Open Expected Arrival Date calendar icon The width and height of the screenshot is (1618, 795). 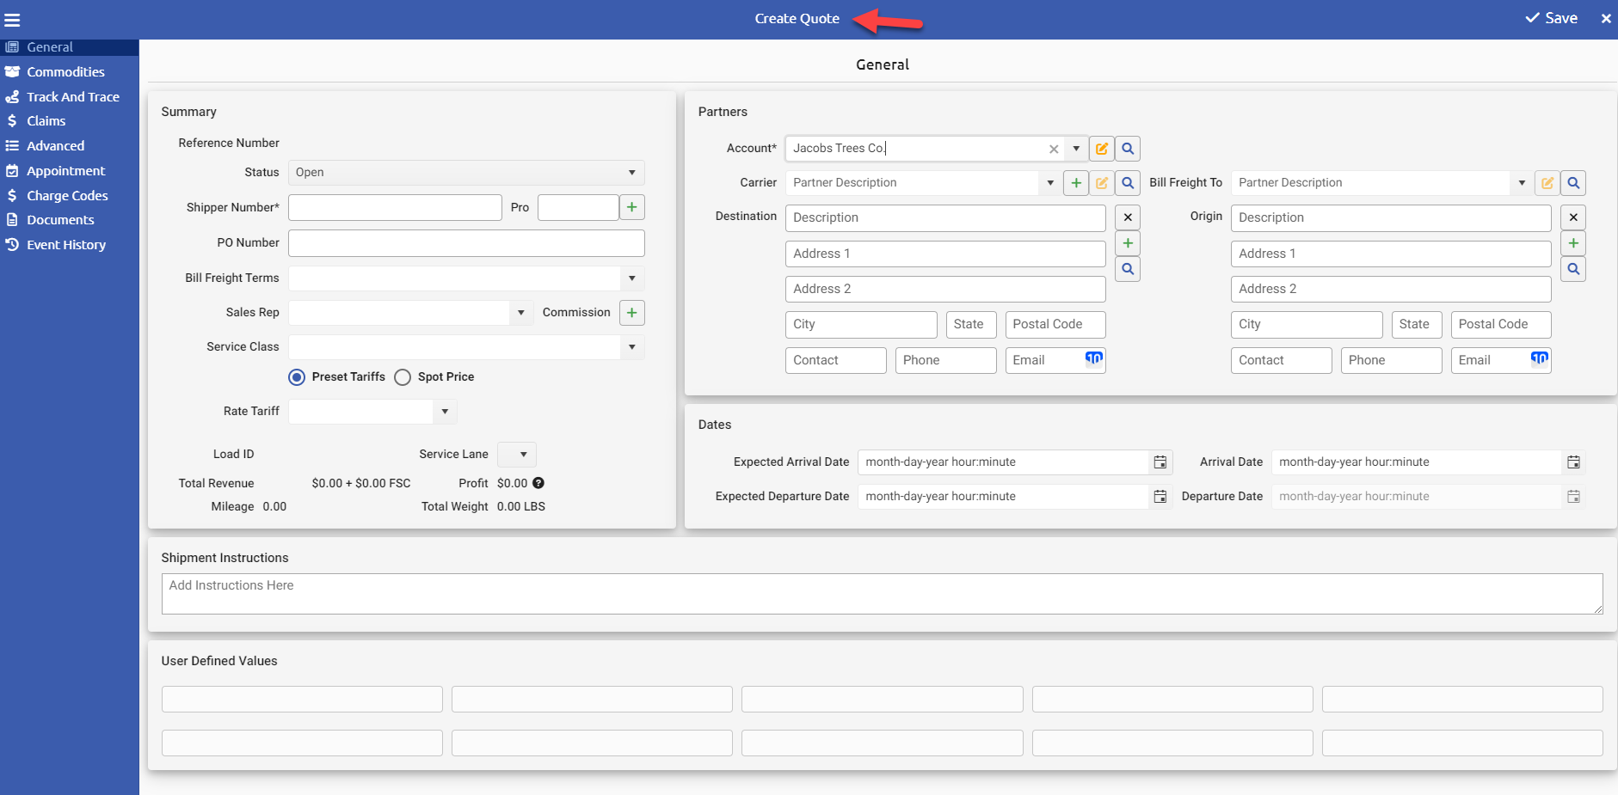point(1160,462)
